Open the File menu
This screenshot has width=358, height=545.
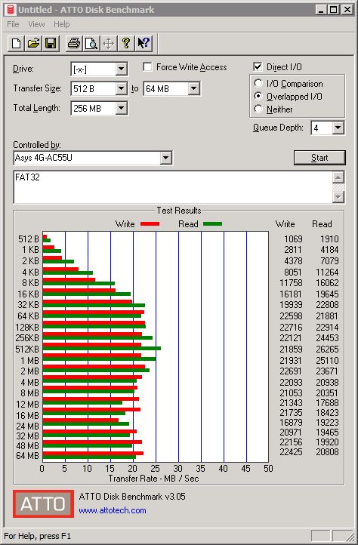(14, 24)
